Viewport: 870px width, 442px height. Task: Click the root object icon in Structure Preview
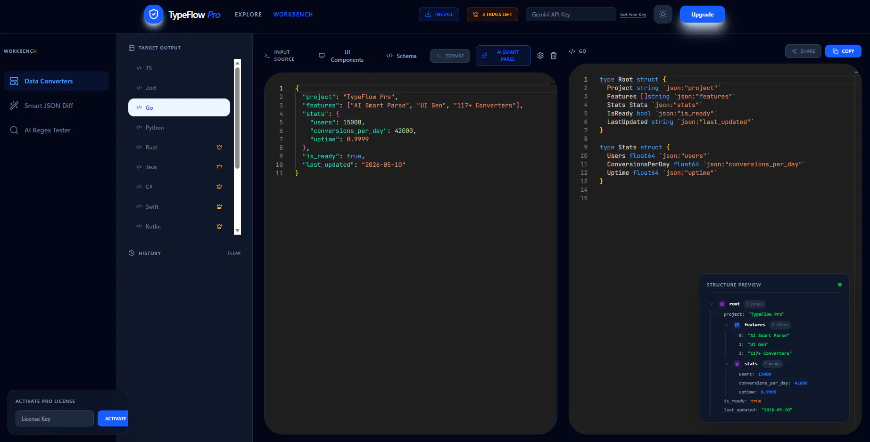[722, 304]
